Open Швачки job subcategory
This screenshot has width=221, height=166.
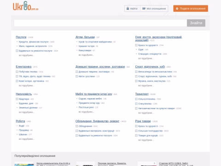point(23,134)
